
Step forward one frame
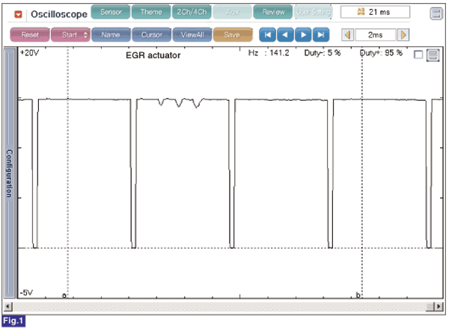(x=303, y=35)
